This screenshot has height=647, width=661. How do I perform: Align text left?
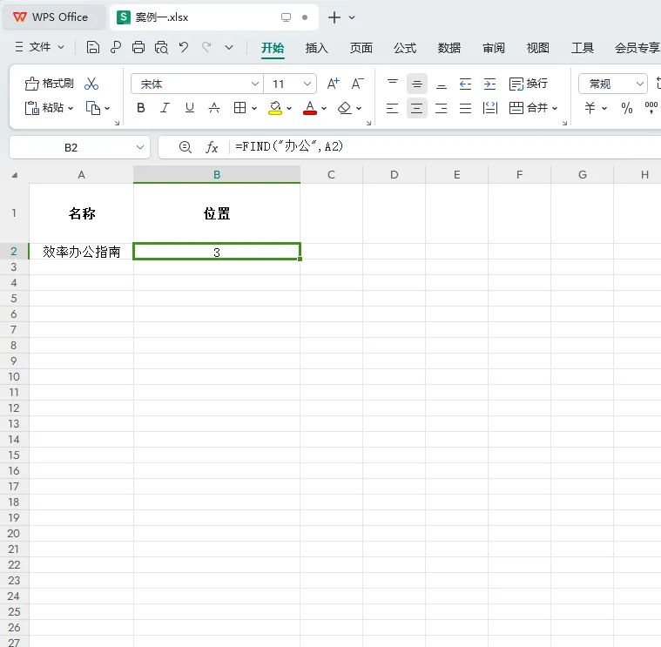click(393, 108)
